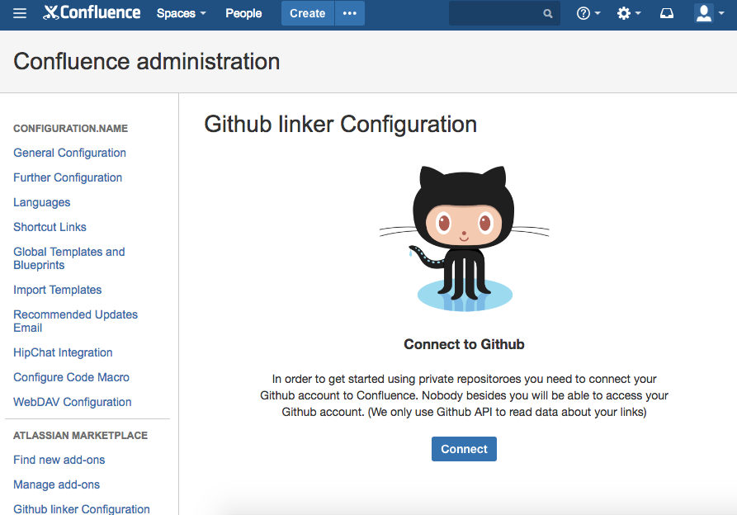This screenshot has height=515, width=737.
Task: Expand the Spaces dropdown
Action: pos(182,13)
